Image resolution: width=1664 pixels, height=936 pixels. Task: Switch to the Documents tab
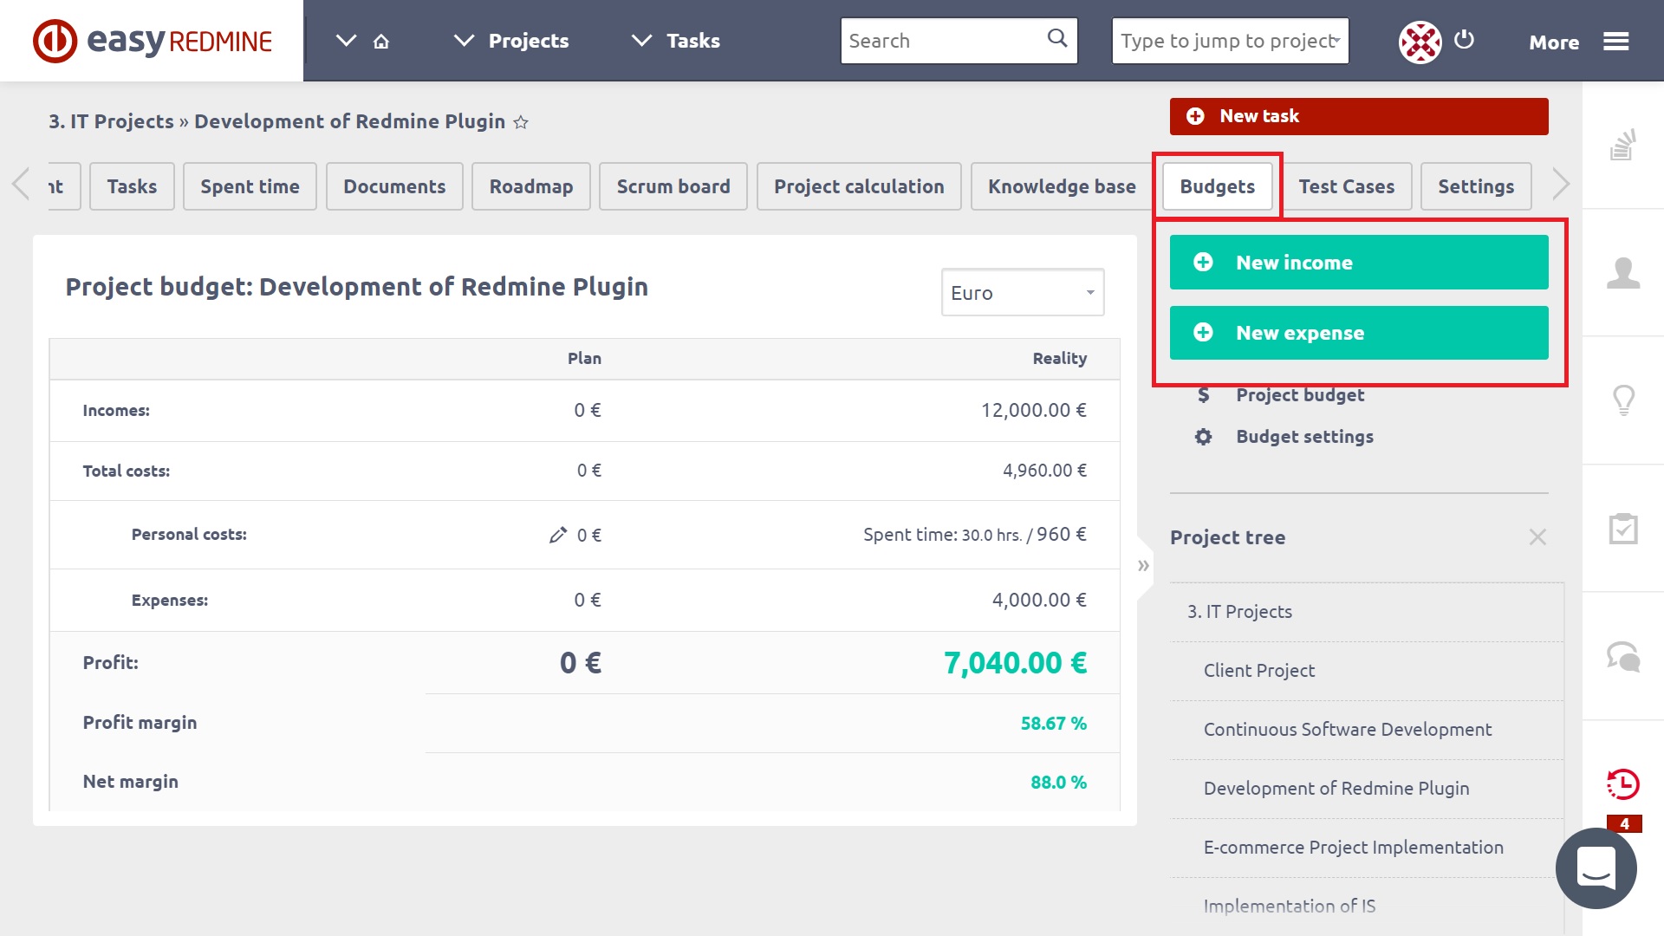click(x=394, y=186)
